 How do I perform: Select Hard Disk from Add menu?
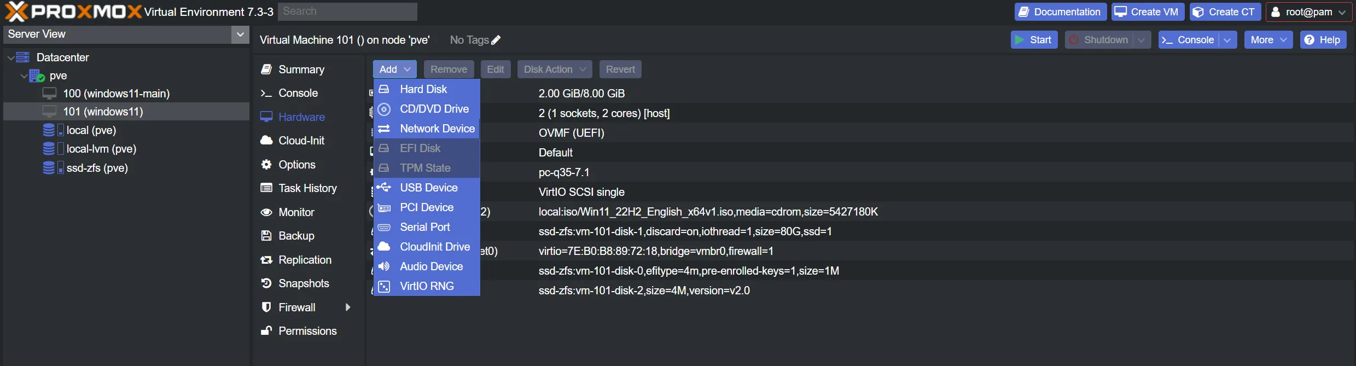[427, 89]
